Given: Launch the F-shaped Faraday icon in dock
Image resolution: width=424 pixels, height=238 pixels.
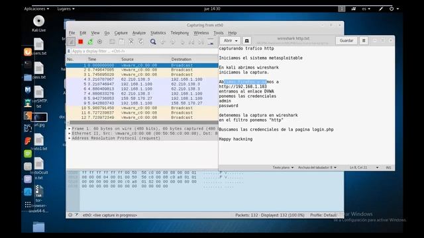Looking at the screenshot, I should [28, 141].
